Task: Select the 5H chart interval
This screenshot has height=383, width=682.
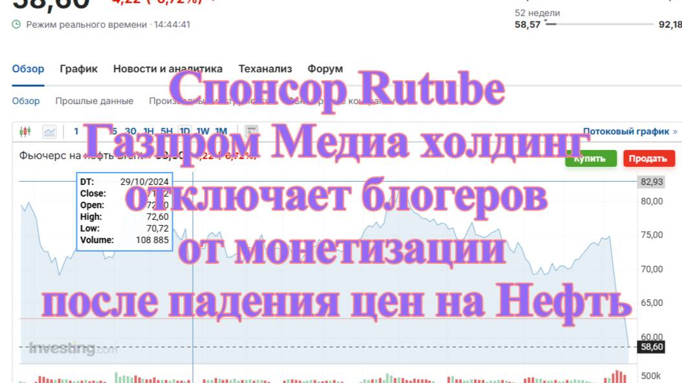Action: [166, 131]
